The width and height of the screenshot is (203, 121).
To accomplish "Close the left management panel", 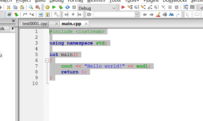I will pyautogui.click(x=13, y=21).
